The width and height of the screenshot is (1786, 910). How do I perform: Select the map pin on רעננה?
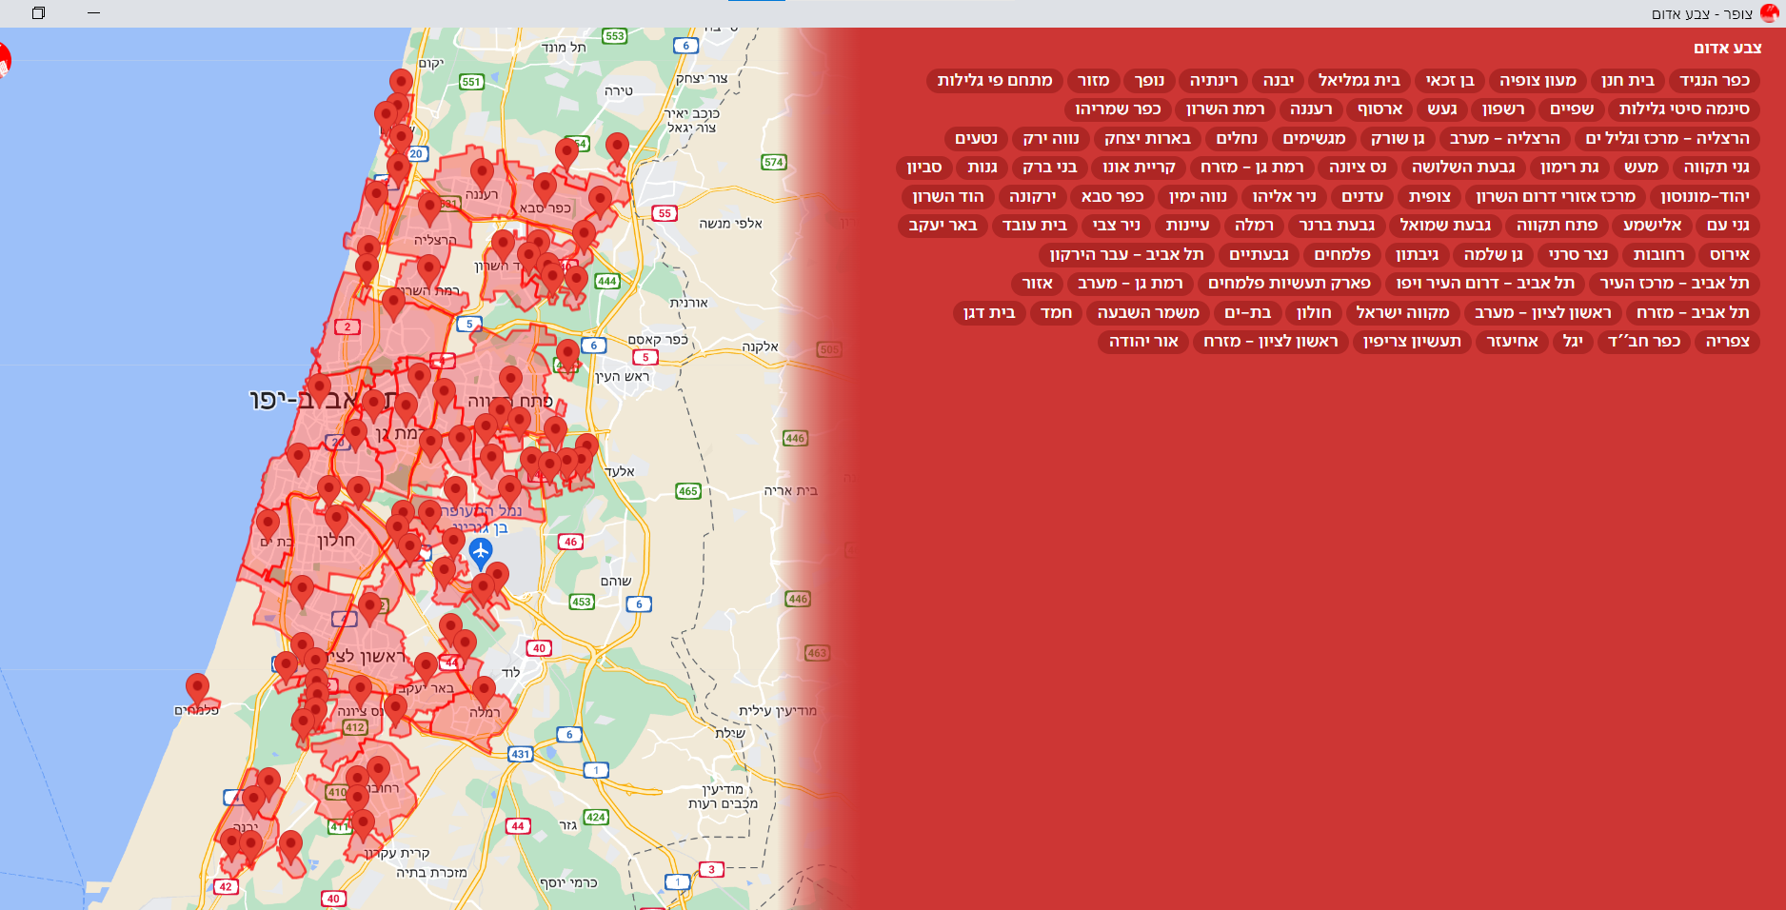point(482,175)
